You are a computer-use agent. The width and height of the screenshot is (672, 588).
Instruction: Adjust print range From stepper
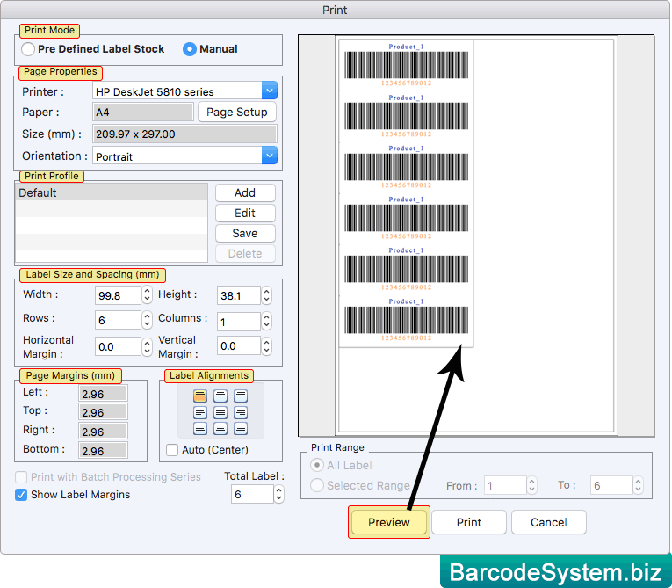pyautogui.click(x=531, y=485)
